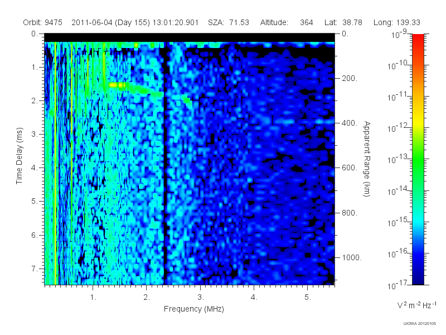Click the '10⁻¹⁷' color scale label

(398, 285)
